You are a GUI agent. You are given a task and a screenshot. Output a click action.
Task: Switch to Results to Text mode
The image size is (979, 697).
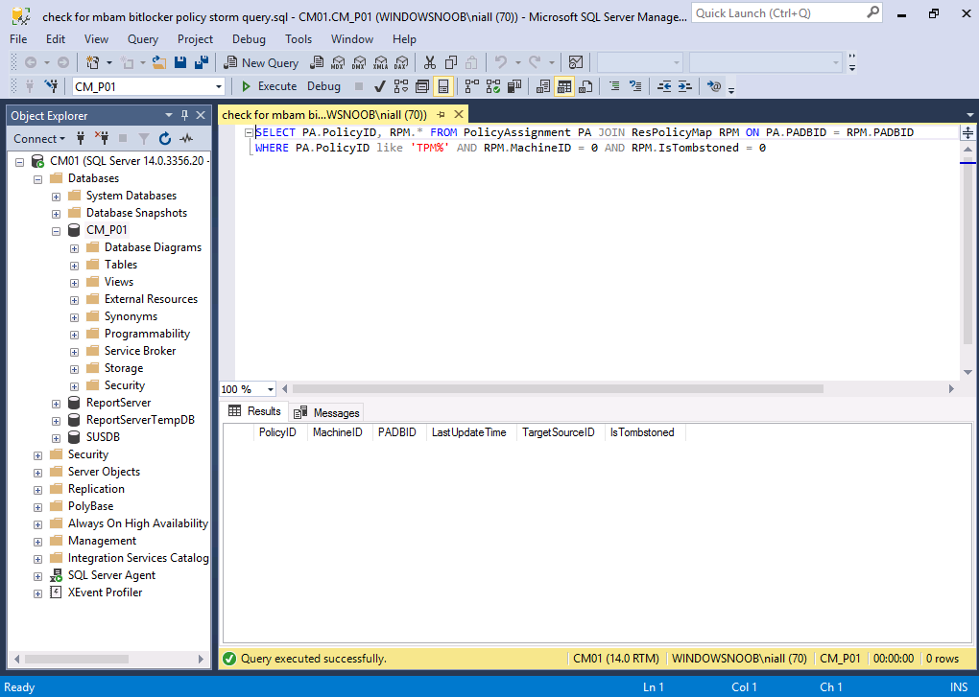click(x=543, y=86)
